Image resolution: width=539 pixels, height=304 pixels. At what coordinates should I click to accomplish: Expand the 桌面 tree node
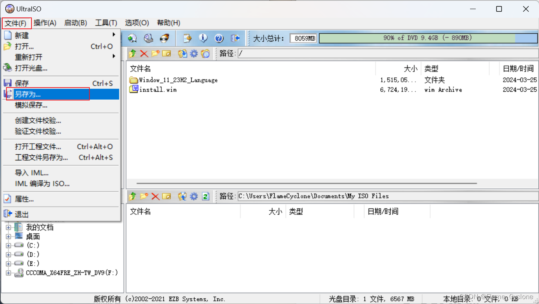(8, 237)
